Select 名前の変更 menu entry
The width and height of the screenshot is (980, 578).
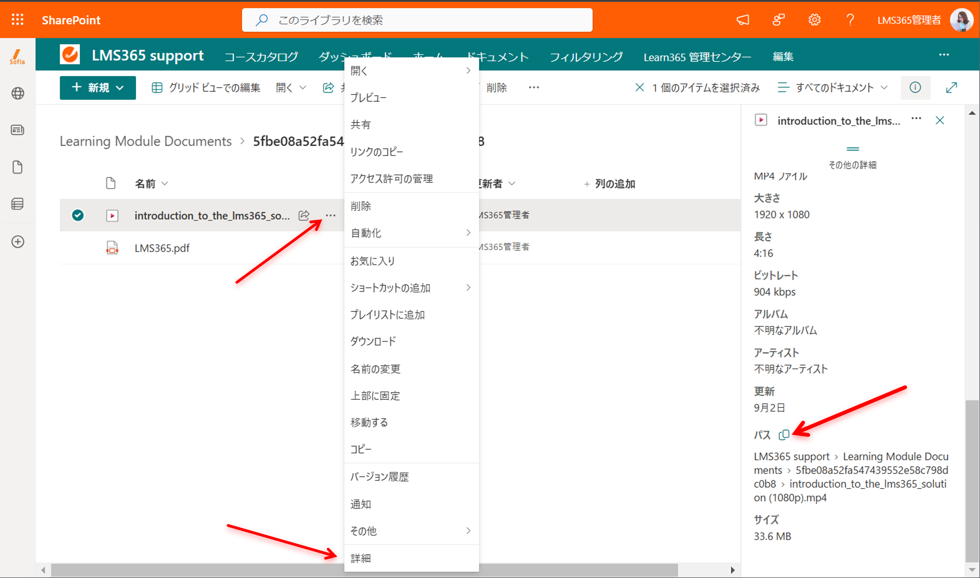click(x=411, y=368)
